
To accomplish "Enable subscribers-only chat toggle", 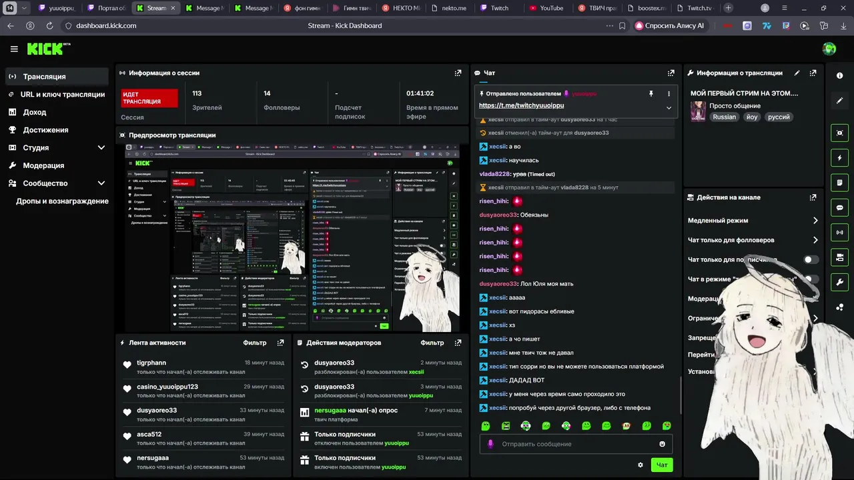I will (x=811, y=260).
